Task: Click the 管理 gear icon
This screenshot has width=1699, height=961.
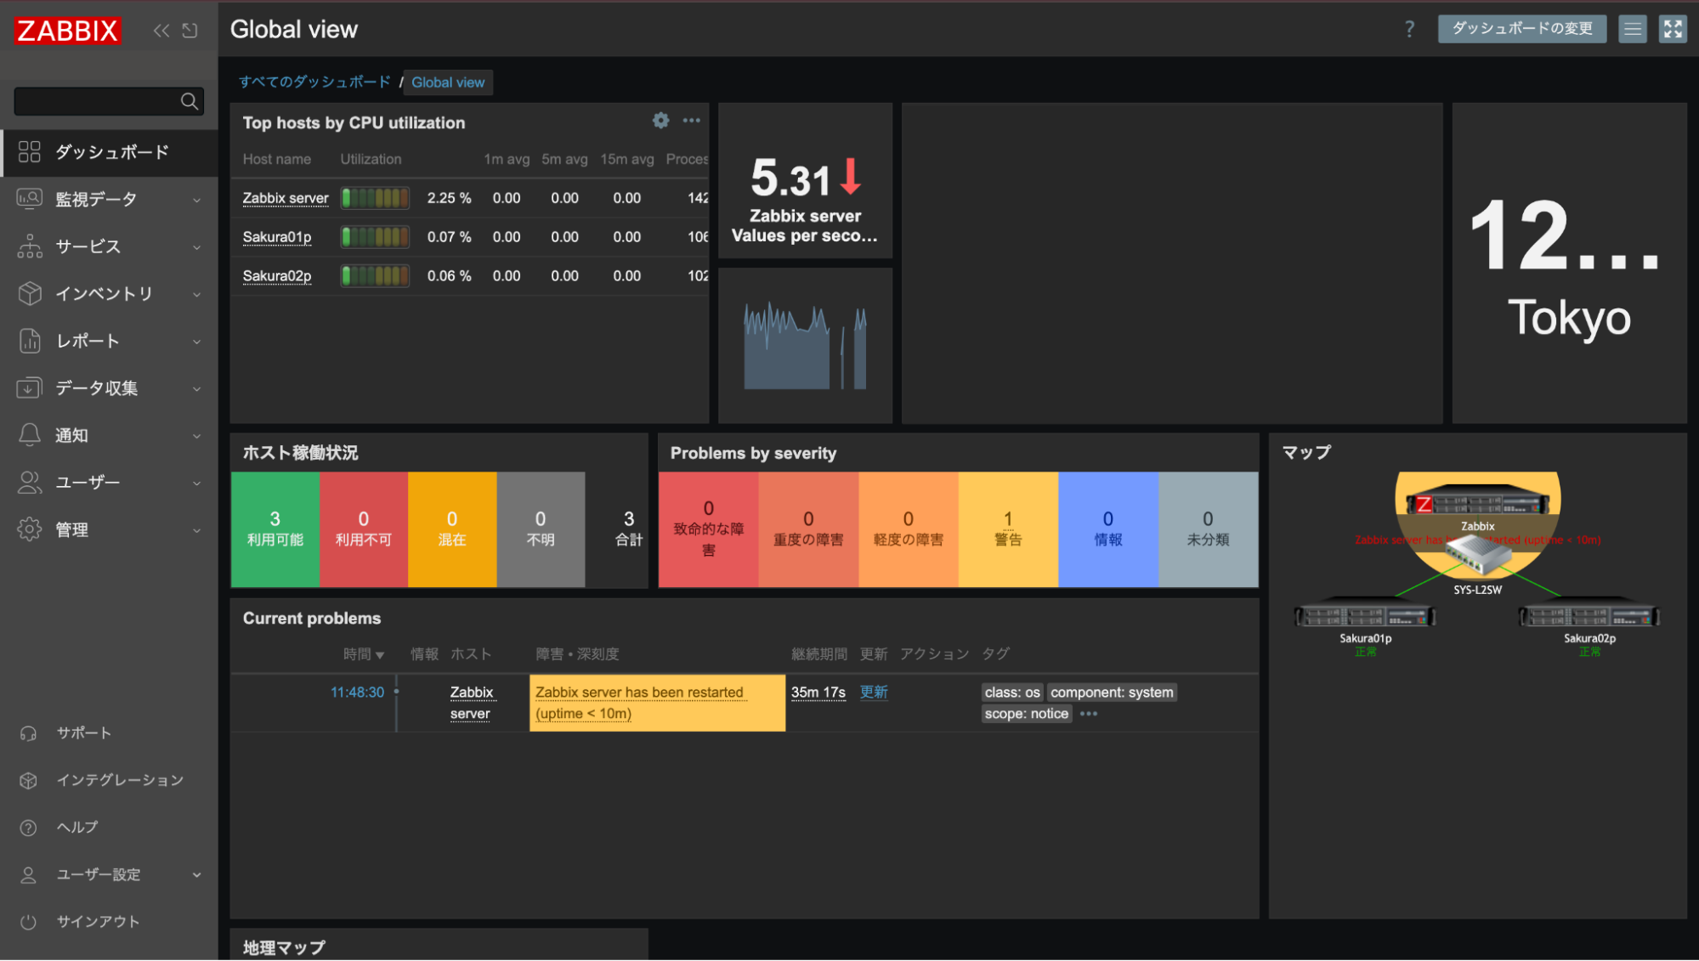Action: point(30,529)
